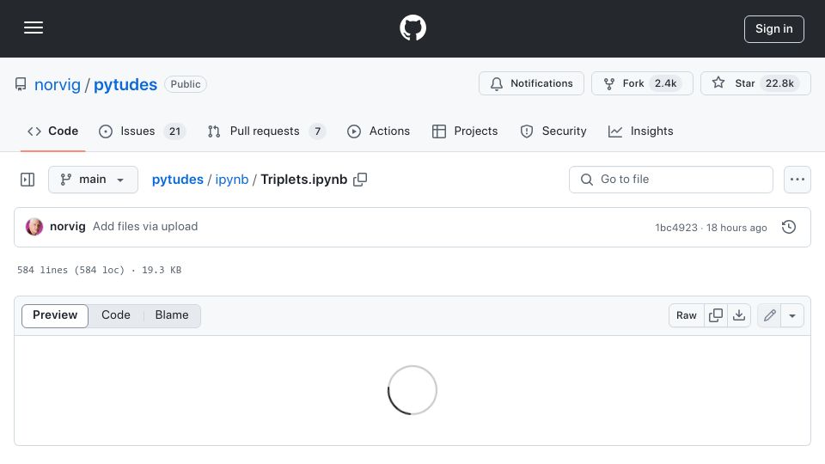Screen dimensions: 825x464
Task: Open the Projects tab
Action: [465, 131]
